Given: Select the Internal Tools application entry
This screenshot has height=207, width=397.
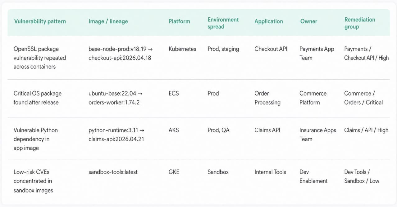Looking at the screenshot, I should coord(270,172).
